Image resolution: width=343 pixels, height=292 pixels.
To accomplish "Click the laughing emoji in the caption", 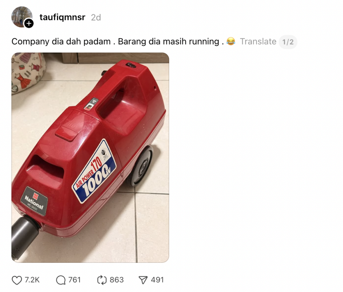I will pos(231,41).
